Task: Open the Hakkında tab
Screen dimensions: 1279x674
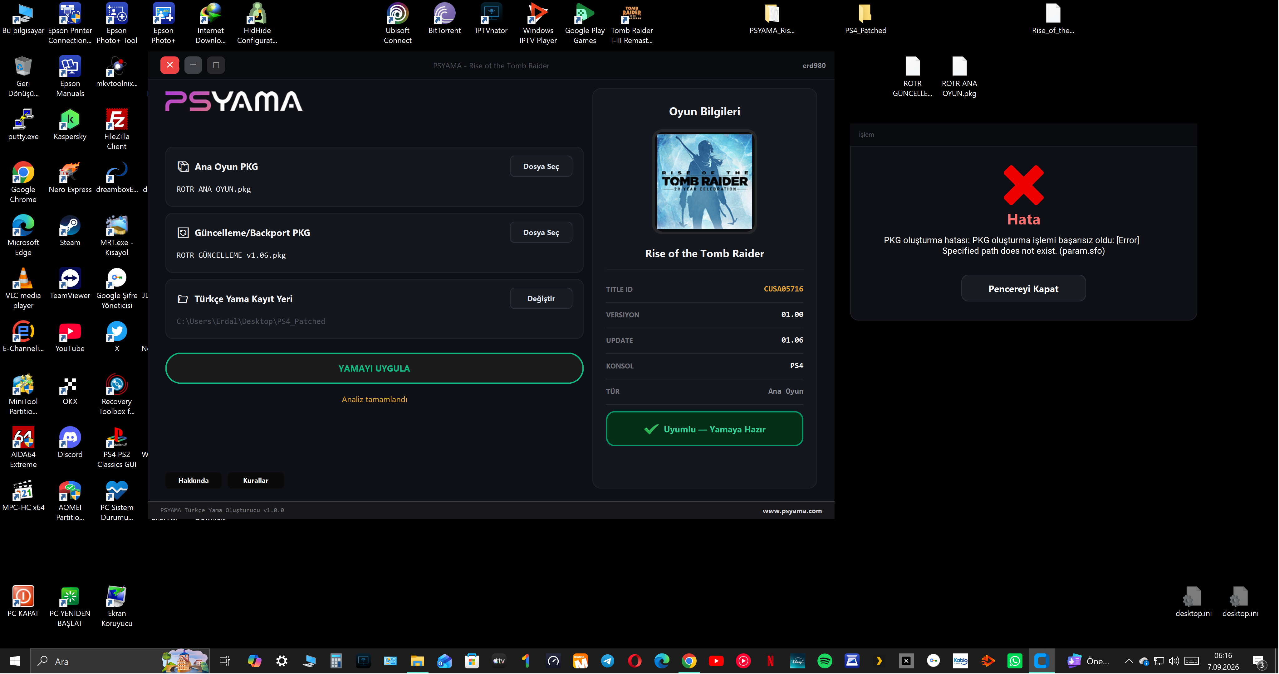Action: 193,481
